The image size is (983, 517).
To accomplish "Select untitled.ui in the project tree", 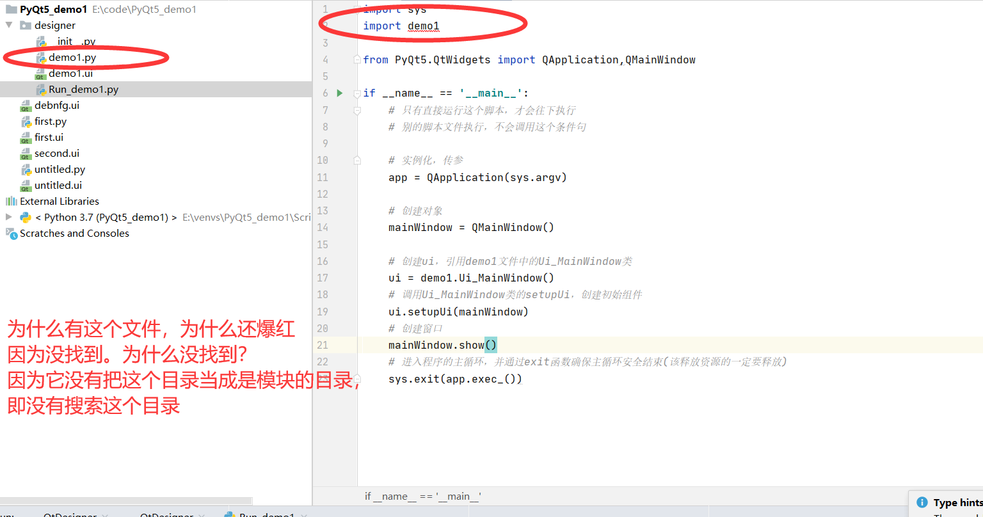I will (x=58, y=186).
